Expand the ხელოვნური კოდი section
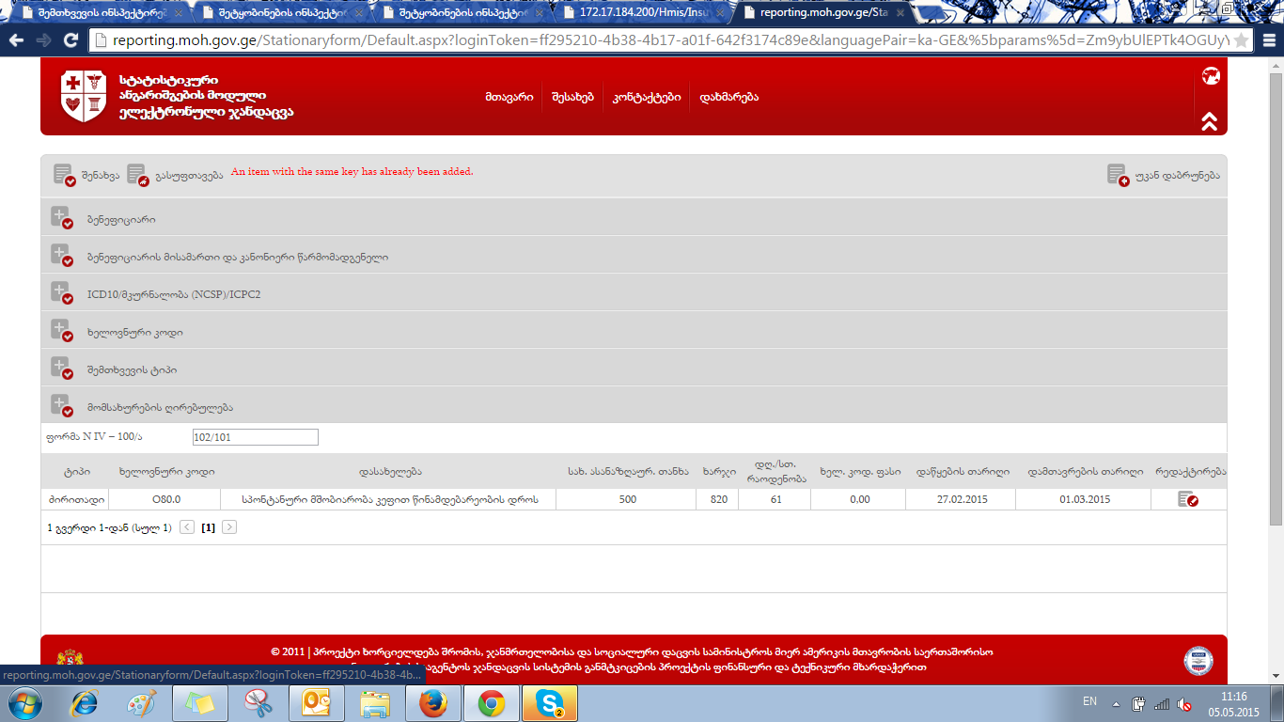This screenshot has height=722, width=1284. click(x=62, y=331)
